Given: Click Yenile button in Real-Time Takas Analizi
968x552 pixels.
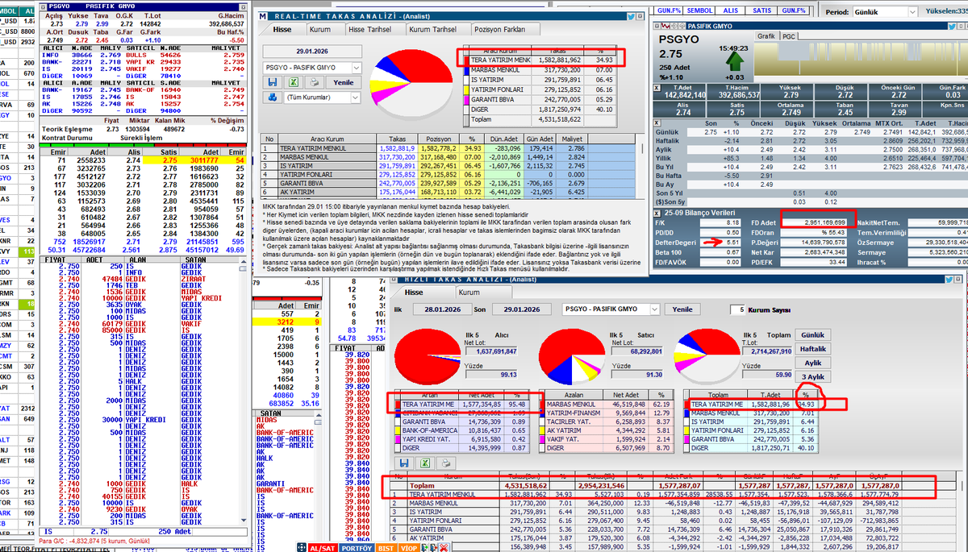Looking at the screenshot, I should [x=343, y=82].
